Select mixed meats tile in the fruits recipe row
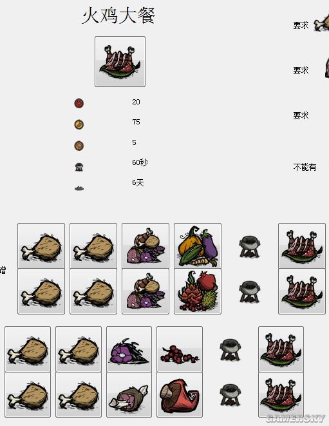This screenshot has width=329, height=426. (x=146, y=291)
